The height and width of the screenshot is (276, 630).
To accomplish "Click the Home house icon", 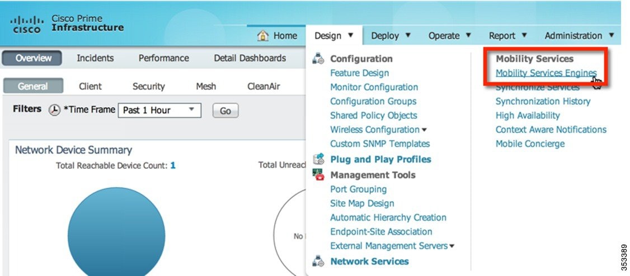I will coord(263,35).
